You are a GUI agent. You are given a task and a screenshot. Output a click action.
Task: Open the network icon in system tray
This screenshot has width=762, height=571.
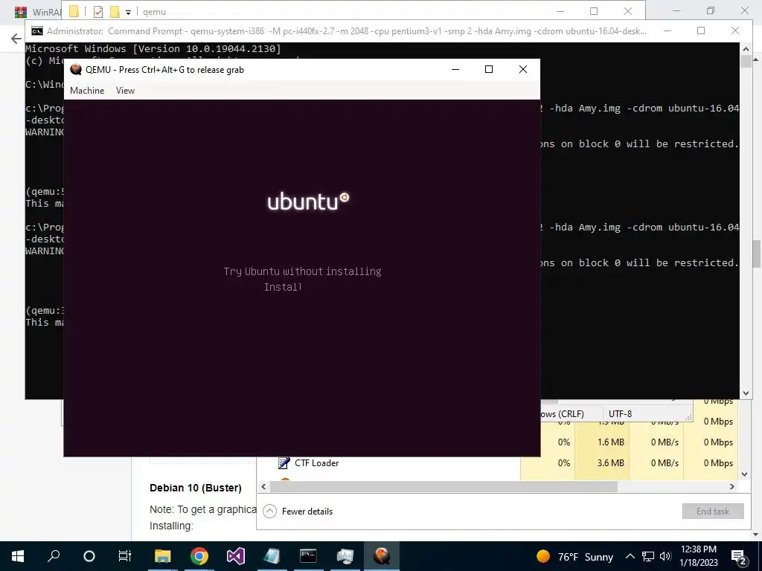coord(648,556)
